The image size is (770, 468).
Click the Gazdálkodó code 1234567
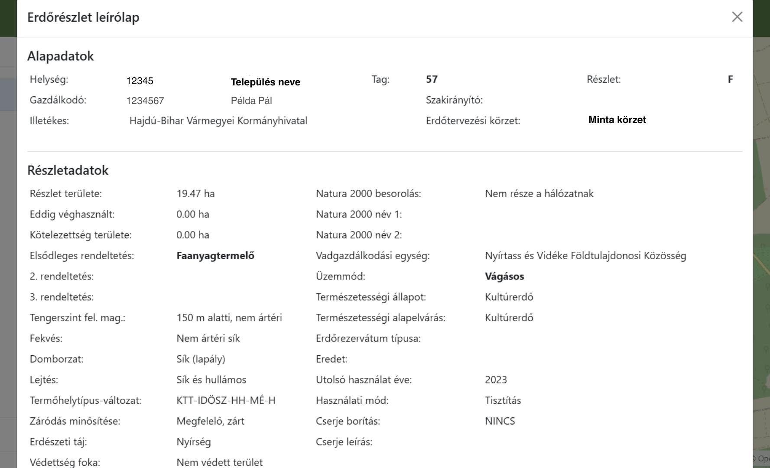click(x=145, y=101)
